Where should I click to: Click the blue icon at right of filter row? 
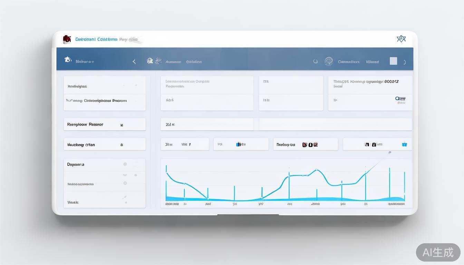click(404, 145)
